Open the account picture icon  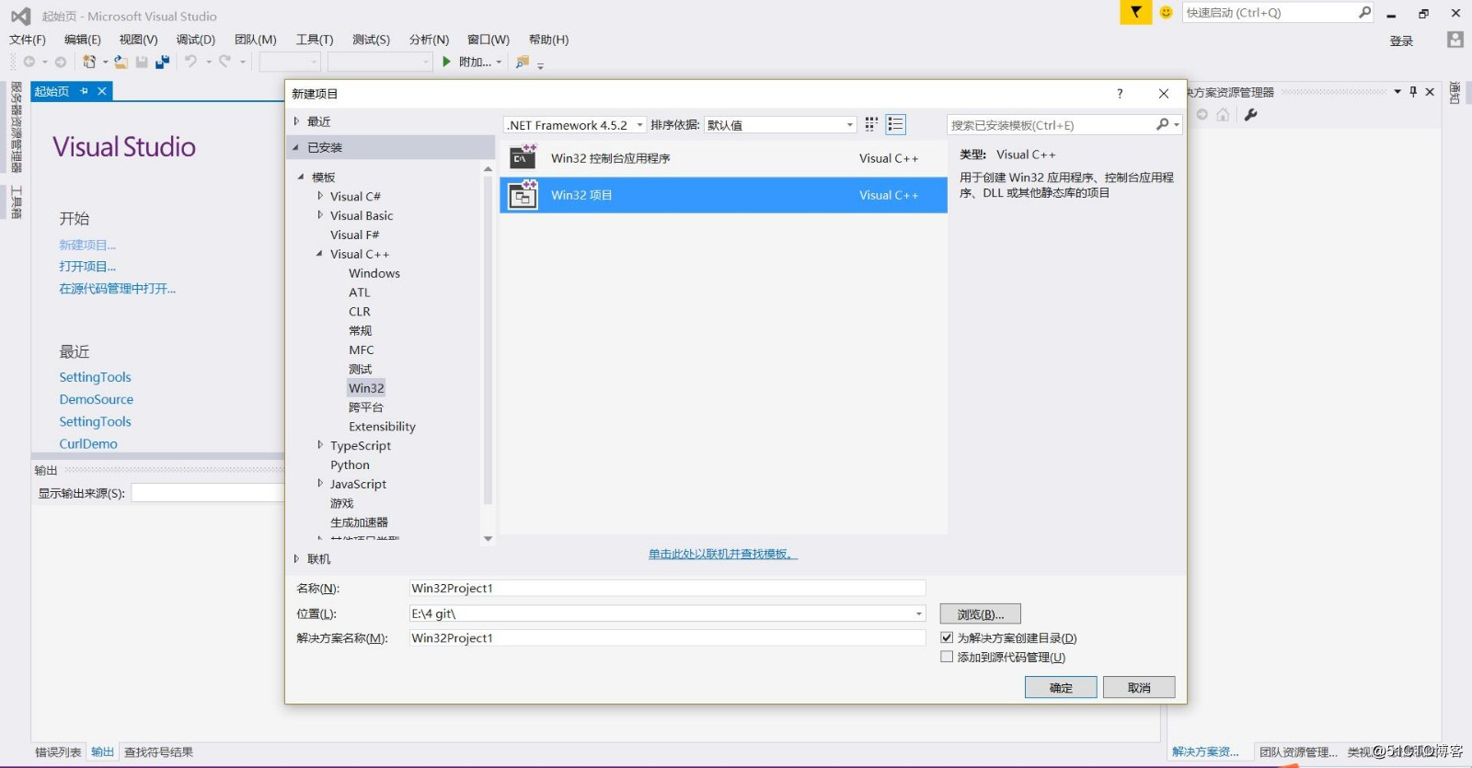(1455, 40)
